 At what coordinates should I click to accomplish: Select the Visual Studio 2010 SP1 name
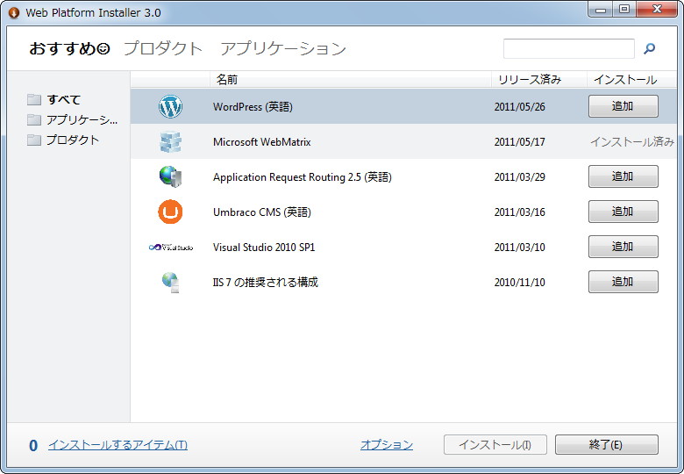click(x=264, y=248)
